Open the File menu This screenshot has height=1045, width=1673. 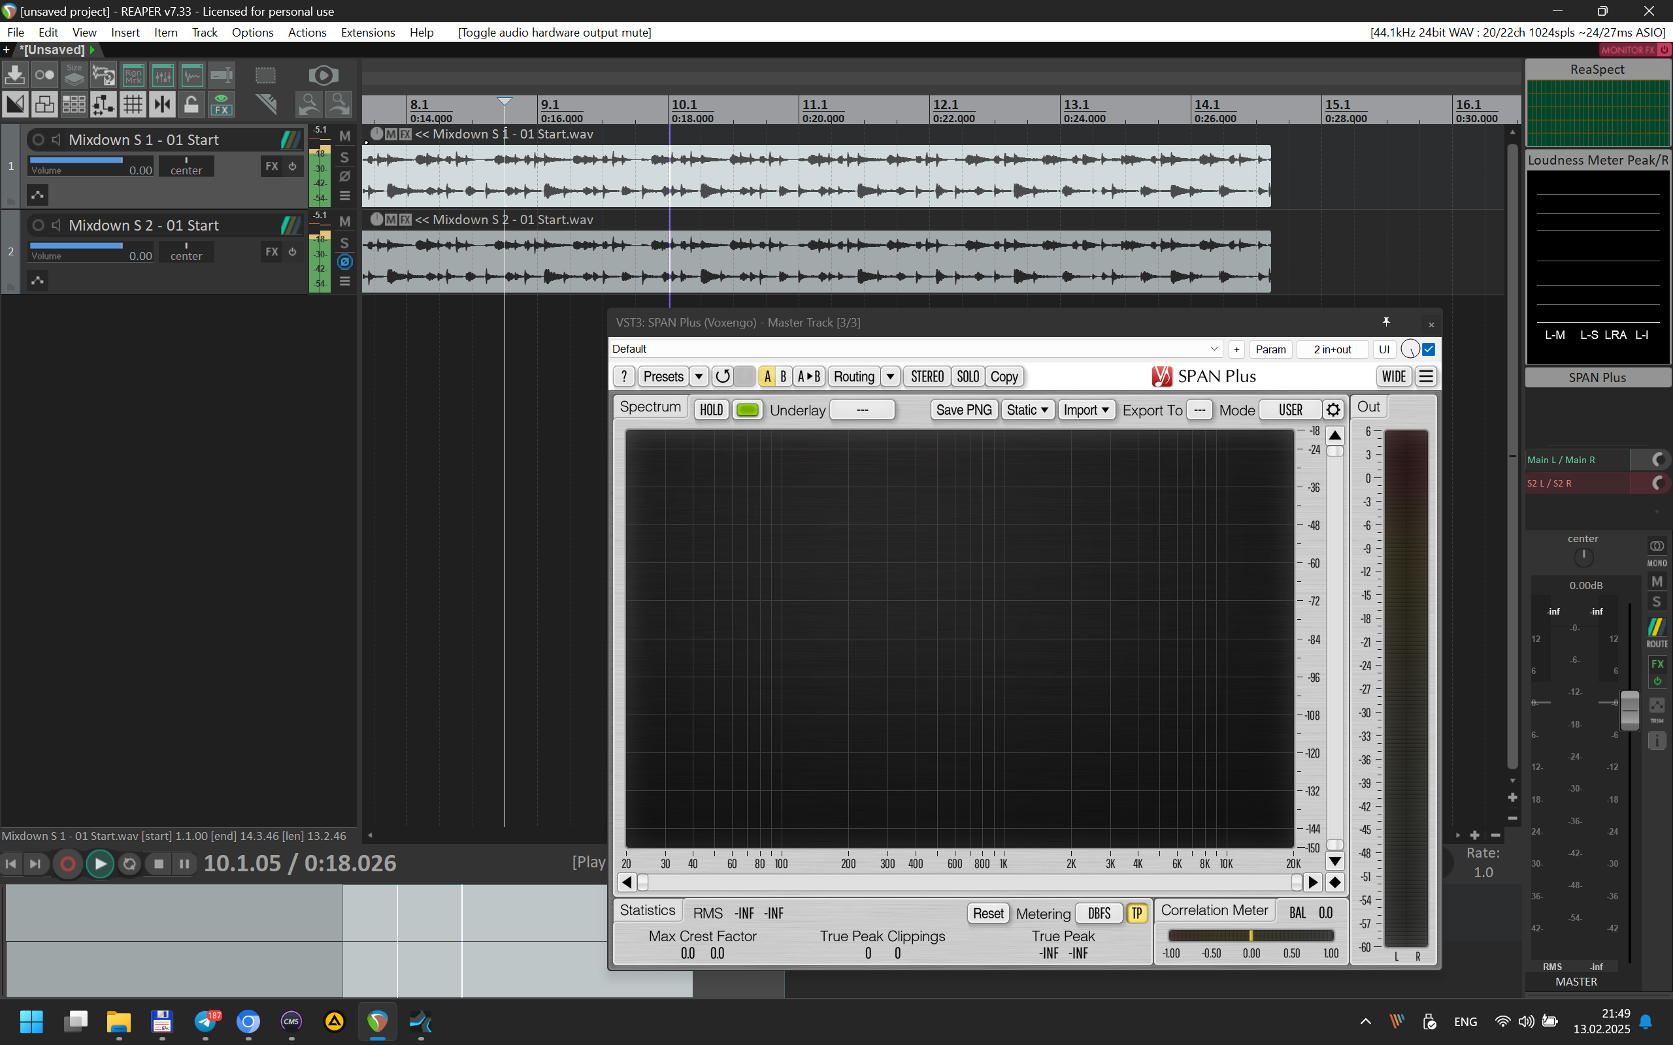(x=15, y=33)
